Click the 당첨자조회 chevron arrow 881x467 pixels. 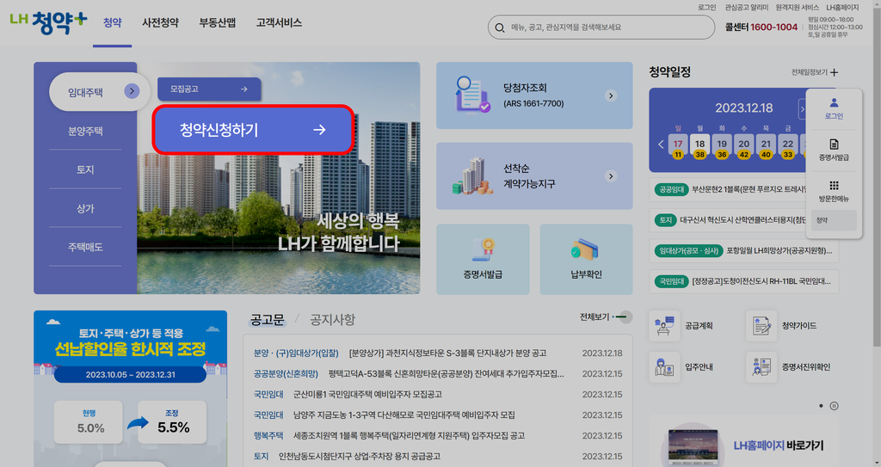tap(611, 95)
